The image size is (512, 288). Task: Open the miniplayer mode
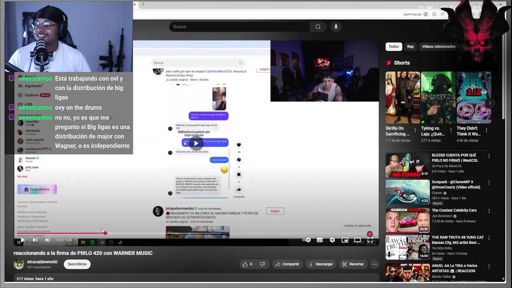345,240
